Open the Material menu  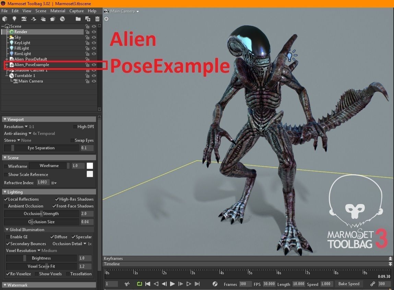coord(58,11)
